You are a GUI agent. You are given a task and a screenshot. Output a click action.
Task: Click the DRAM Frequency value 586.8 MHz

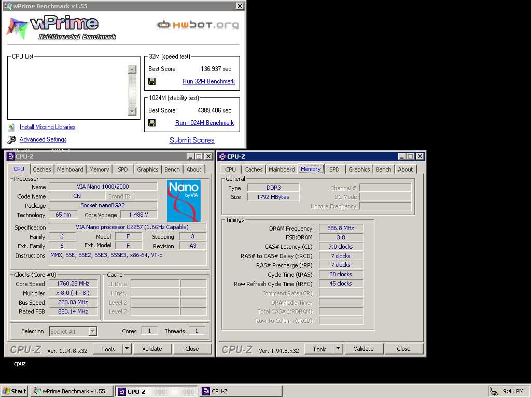pyautogui.click(x=341, y=228)
